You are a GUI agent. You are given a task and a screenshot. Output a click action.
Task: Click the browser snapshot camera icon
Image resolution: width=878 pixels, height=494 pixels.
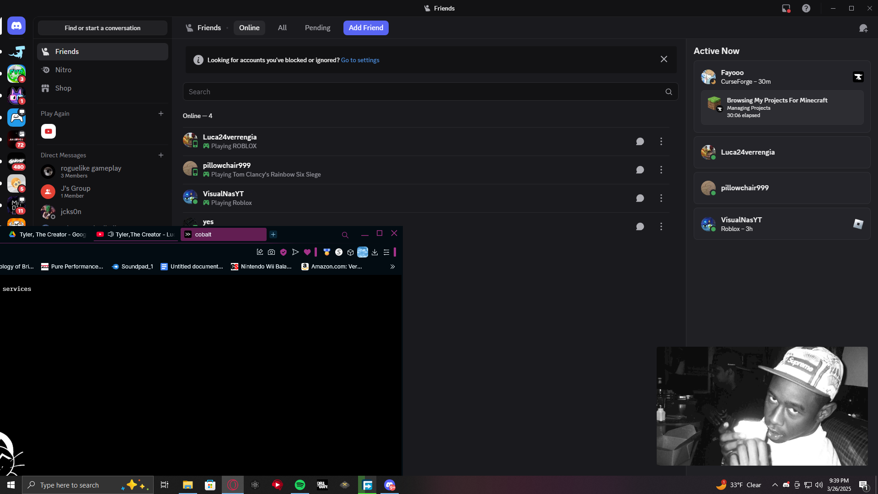(x=271, y=252)
